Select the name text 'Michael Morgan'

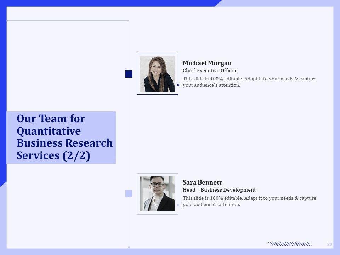(207, 63)
